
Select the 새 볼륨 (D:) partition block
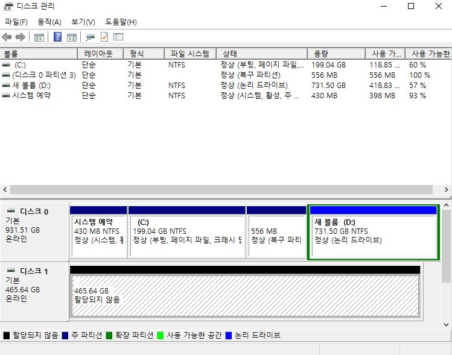[374, 232]
